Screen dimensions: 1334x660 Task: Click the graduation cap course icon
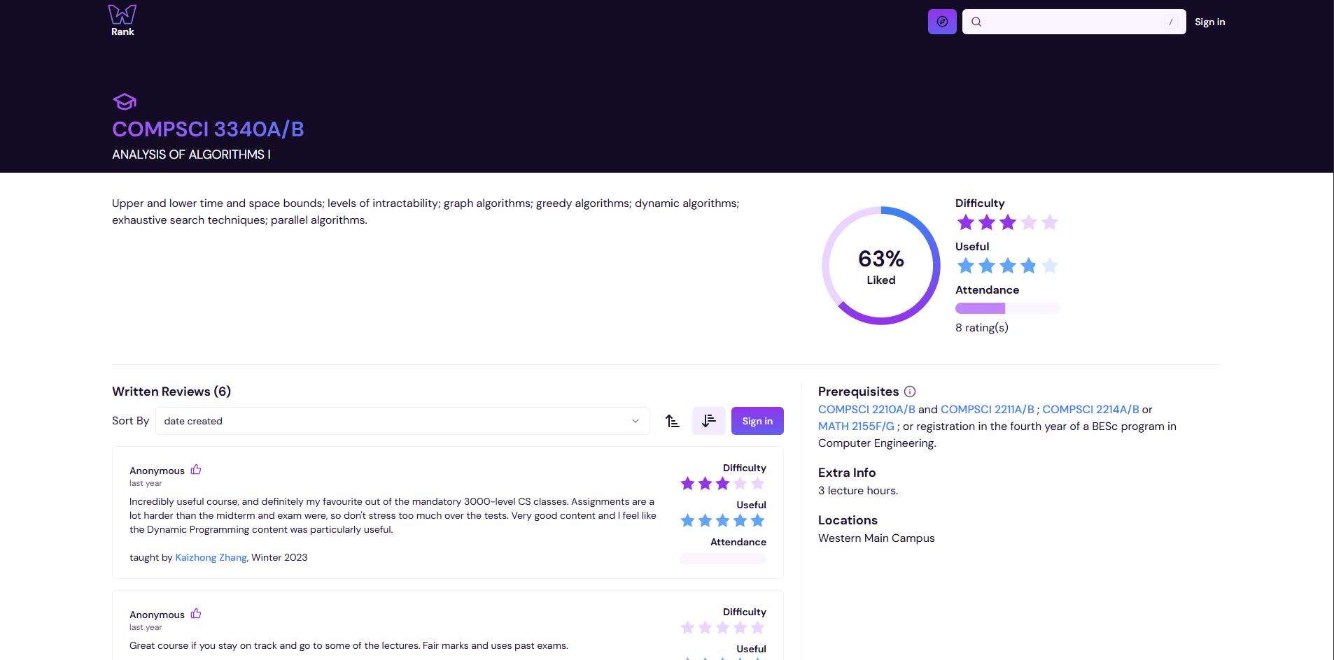point(125,102)
